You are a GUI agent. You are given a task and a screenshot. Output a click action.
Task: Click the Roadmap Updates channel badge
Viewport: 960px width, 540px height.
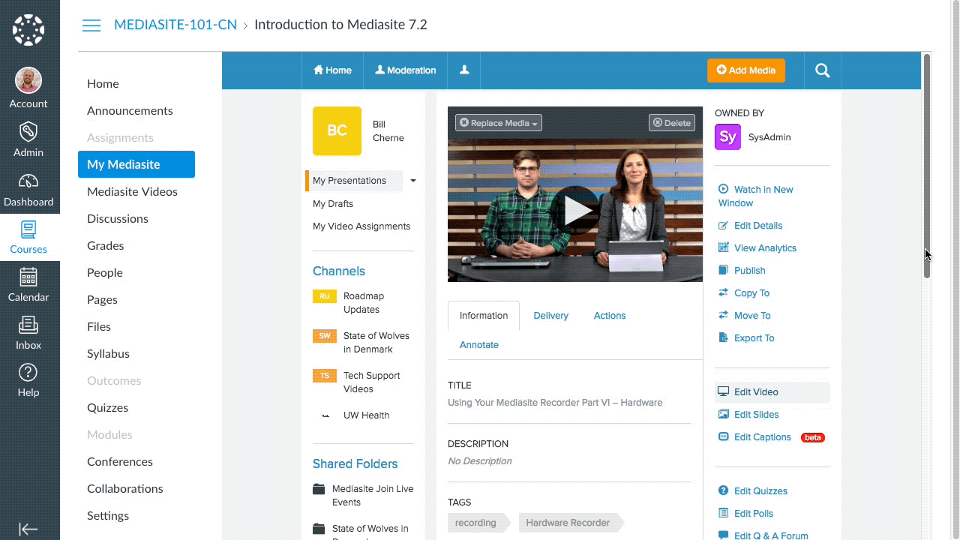325,296
